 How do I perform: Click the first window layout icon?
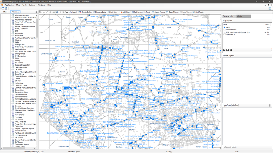coord(3,8)
